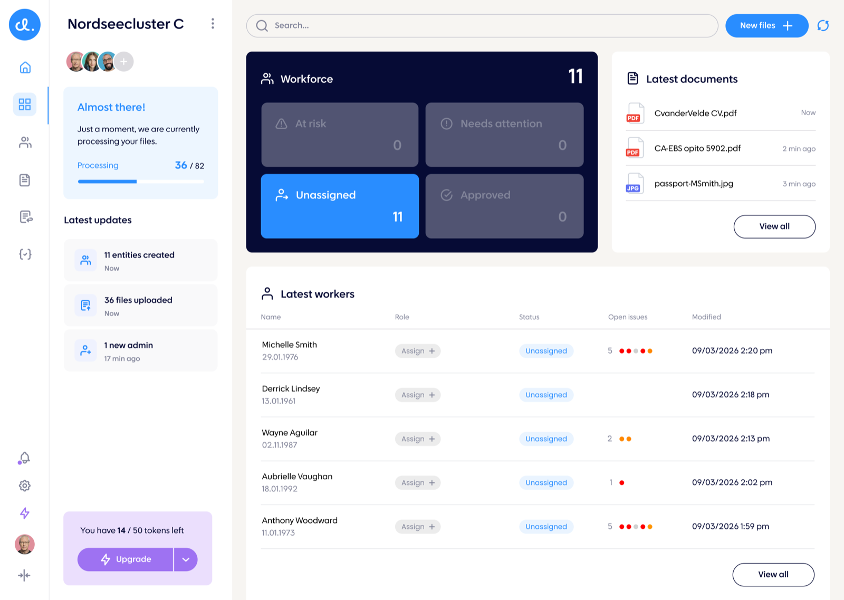
Task: Select the dashboard grid icon
Action: click(25, 104)
